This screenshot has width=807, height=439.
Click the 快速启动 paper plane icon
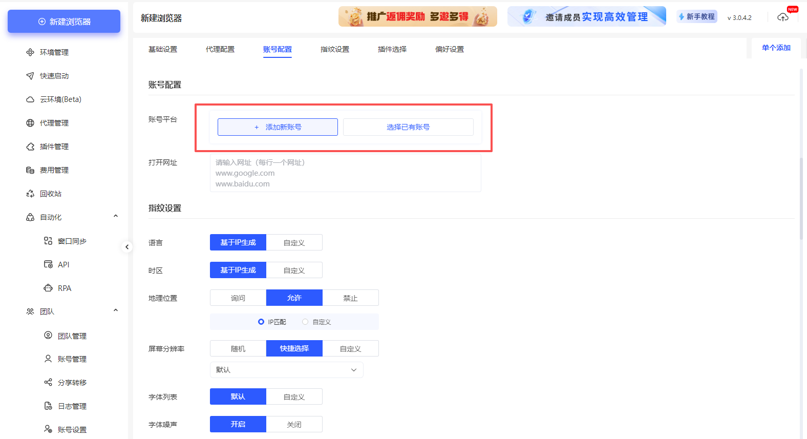[x=30, y=76]
